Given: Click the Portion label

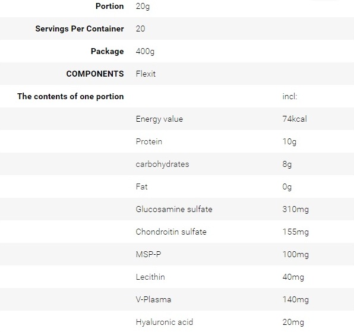Looking at the screenshot, I should pos(110,6).
